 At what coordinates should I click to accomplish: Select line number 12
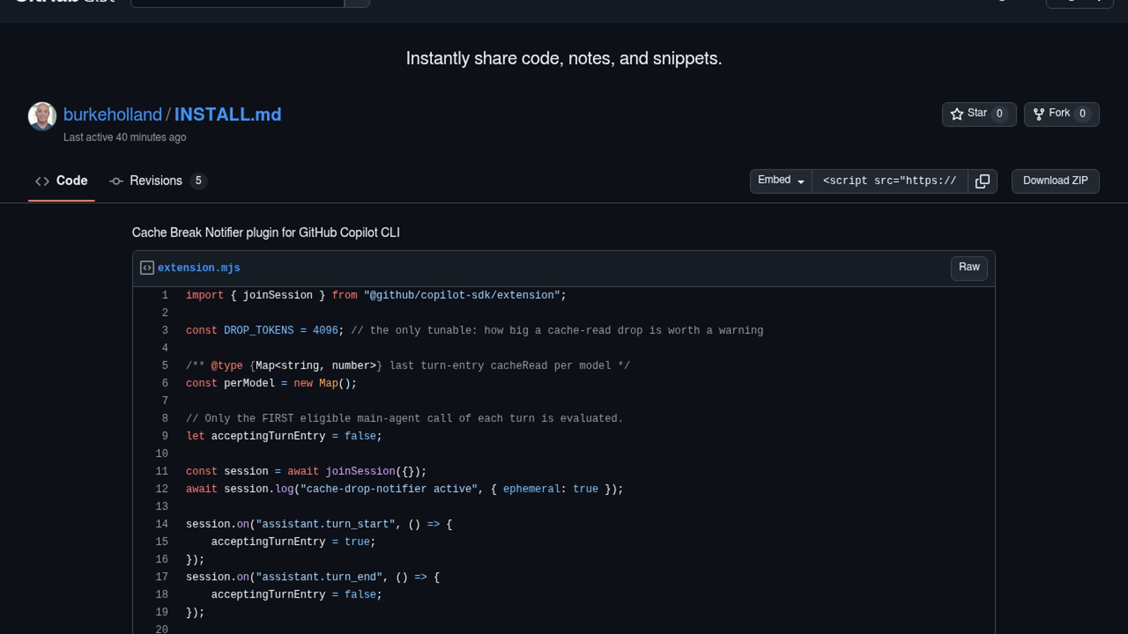(x=162, y=489)
